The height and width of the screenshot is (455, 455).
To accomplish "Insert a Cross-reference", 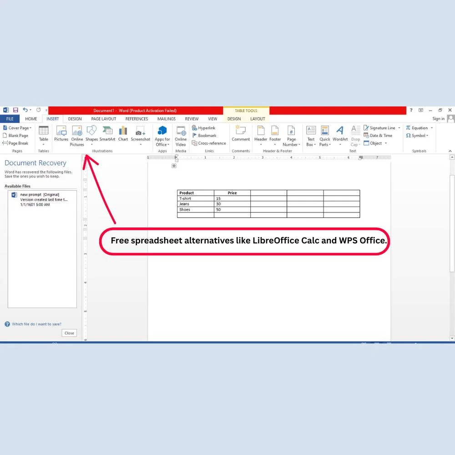I will (209, 143).
